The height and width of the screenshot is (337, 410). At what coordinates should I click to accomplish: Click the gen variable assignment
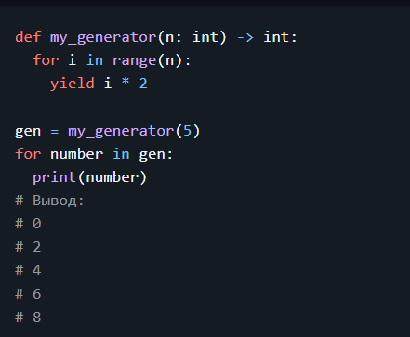pyautogui.click(x=28, y=132)
